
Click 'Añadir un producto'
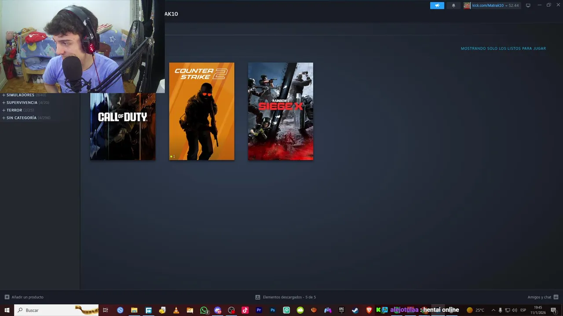pyautogui.click(x=24, y=297)
